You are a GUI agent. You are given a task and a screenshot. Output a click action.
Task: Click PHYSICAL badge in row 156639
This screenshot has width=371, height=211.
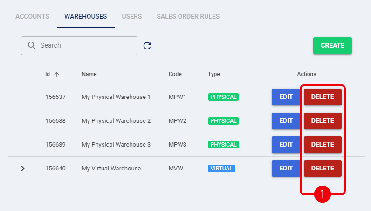(223, 145)
